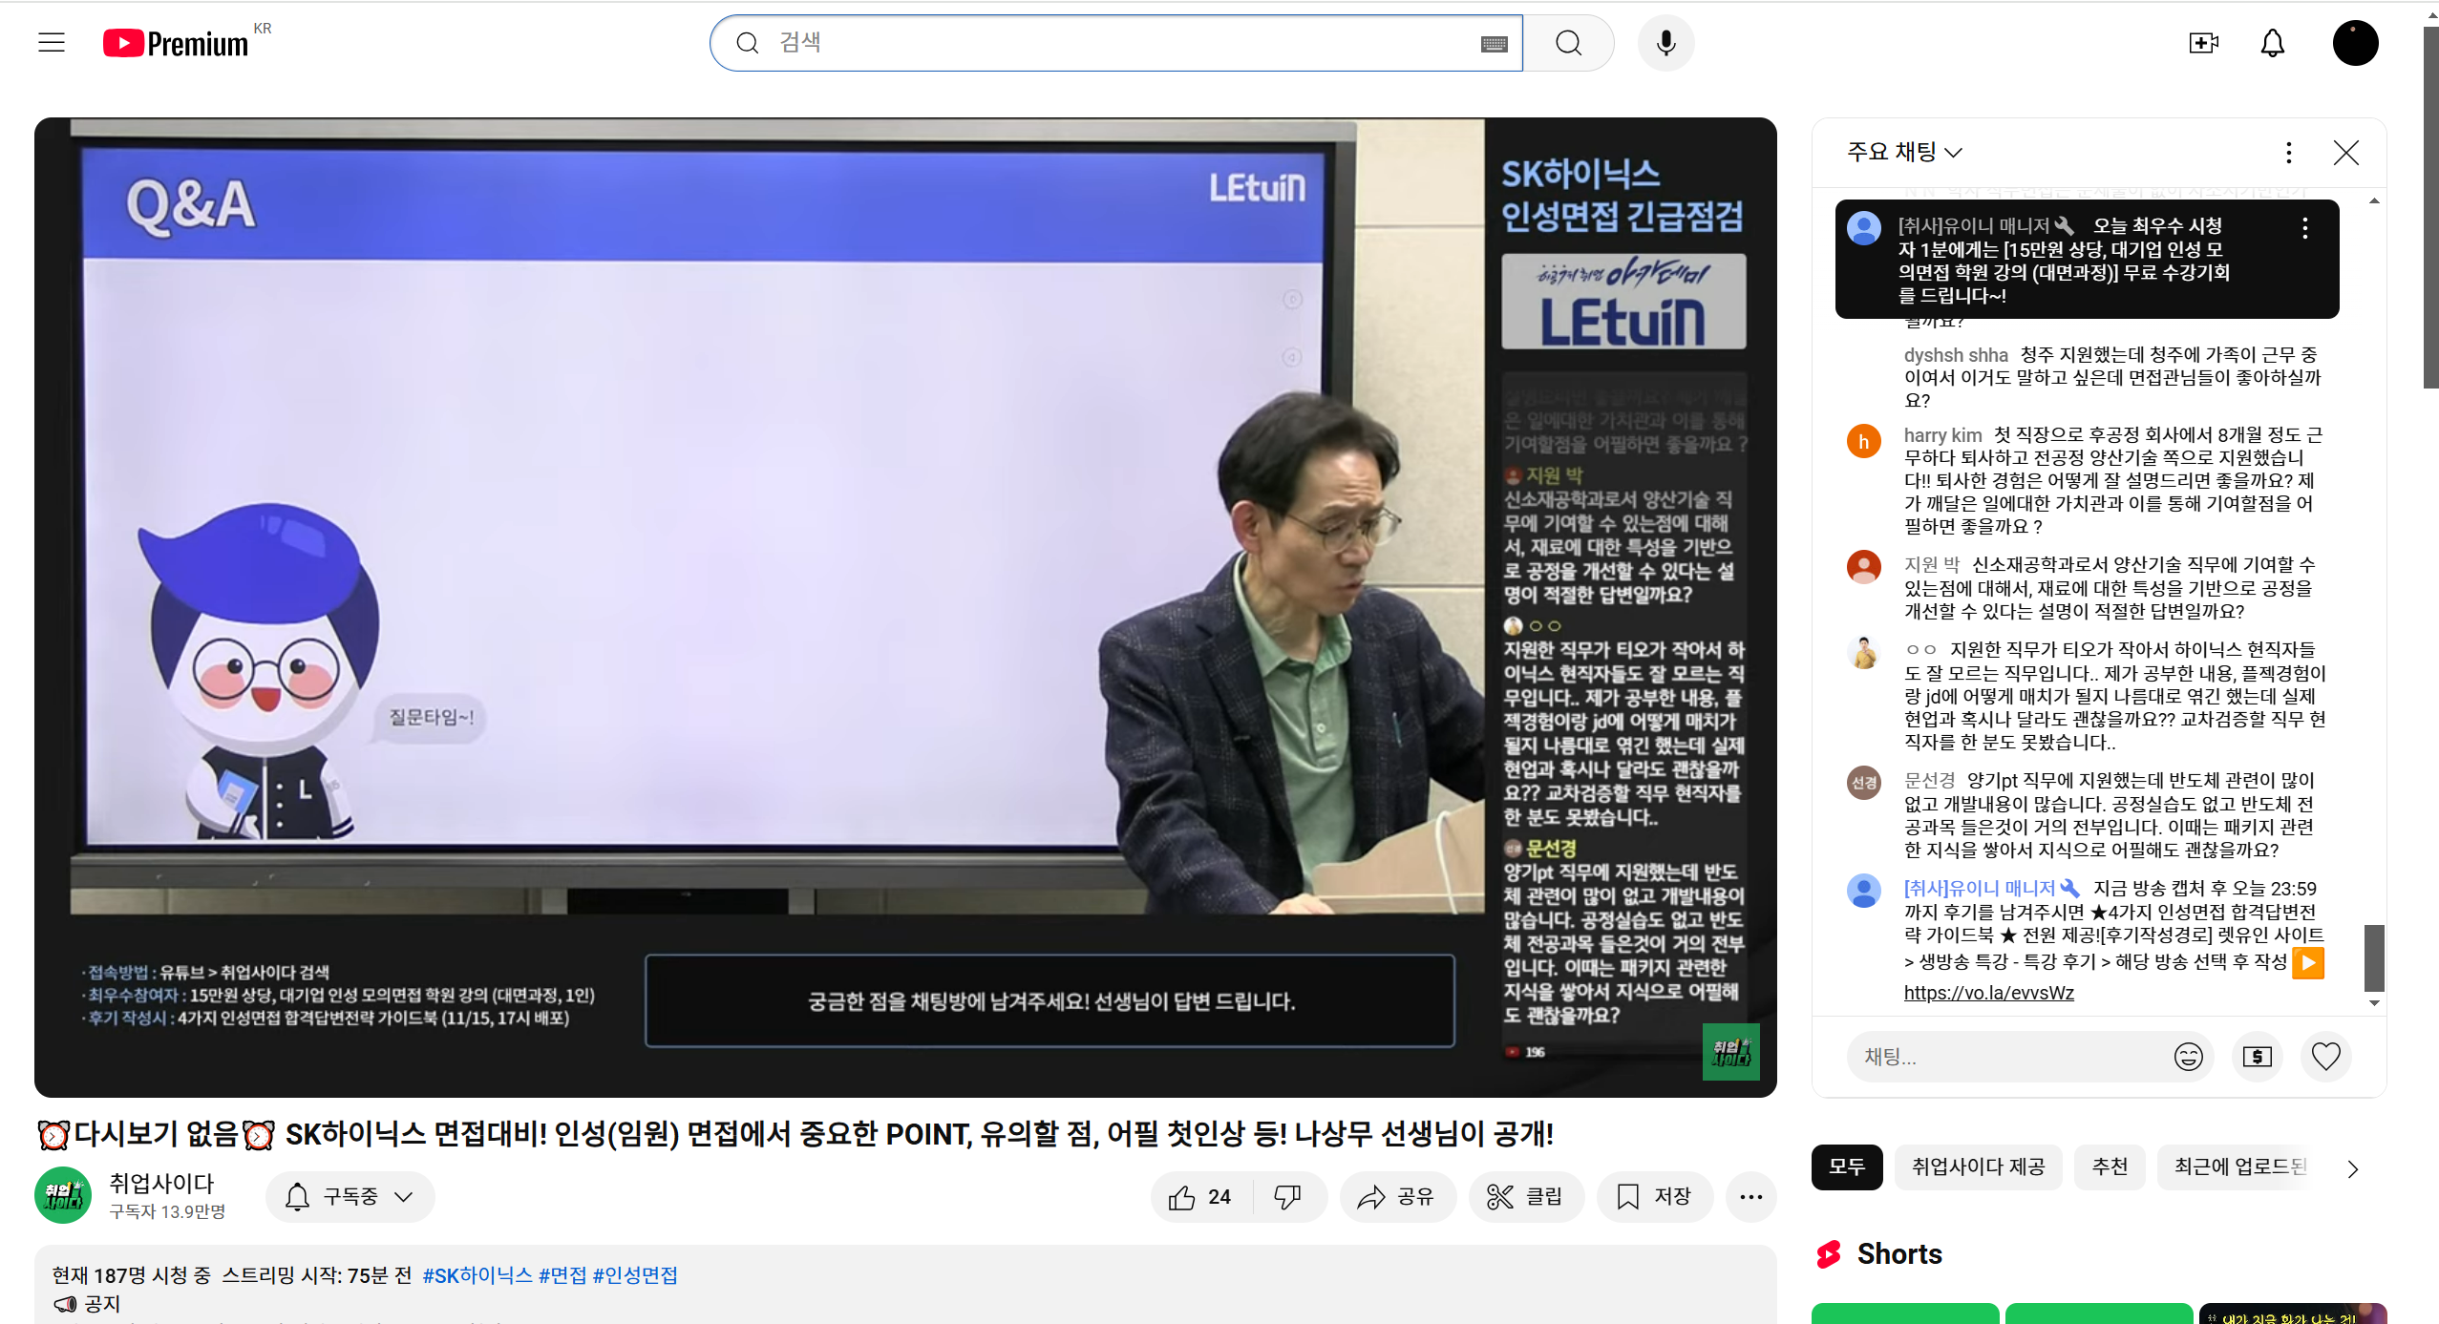Click the voice search microphone icon
The height and width of the screenshot is (1324, 2439).
[1665, 43]
